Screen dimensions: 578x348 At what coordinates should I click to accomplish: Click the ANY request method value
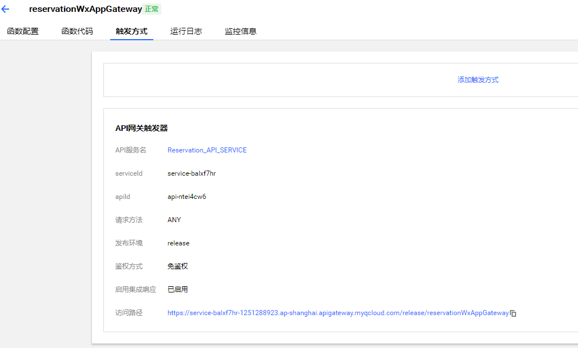pos(174,219)
